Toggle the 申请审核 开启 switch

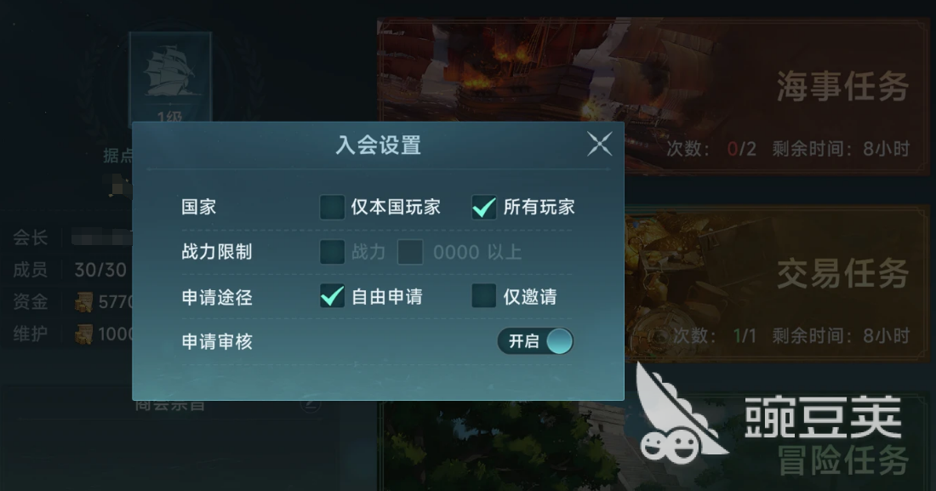point(535,341)
